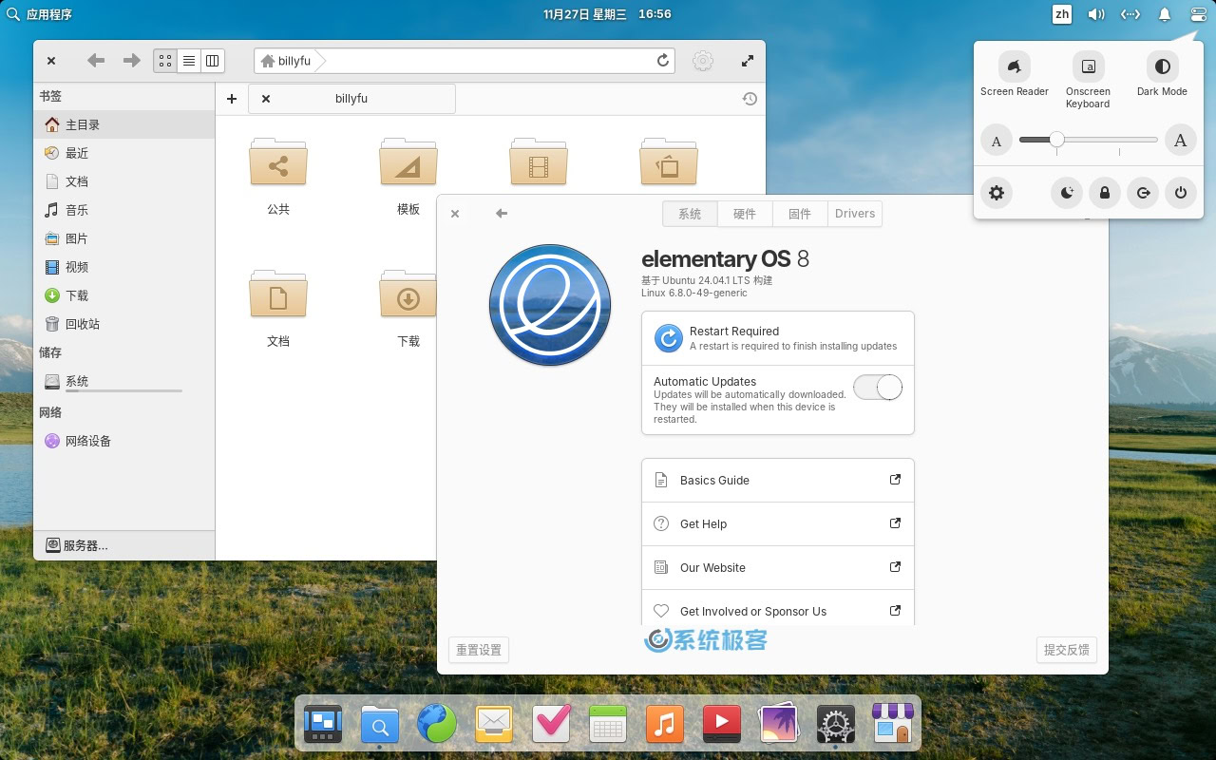Open the Files gear settings menu

(703, 61)
